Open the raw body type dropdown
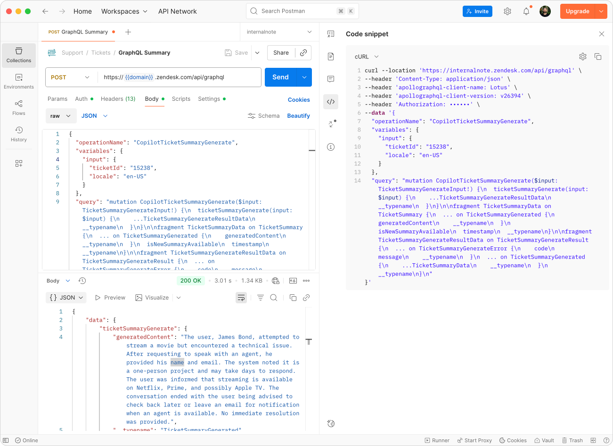This screenshot has width=613, height=446. 61,116
